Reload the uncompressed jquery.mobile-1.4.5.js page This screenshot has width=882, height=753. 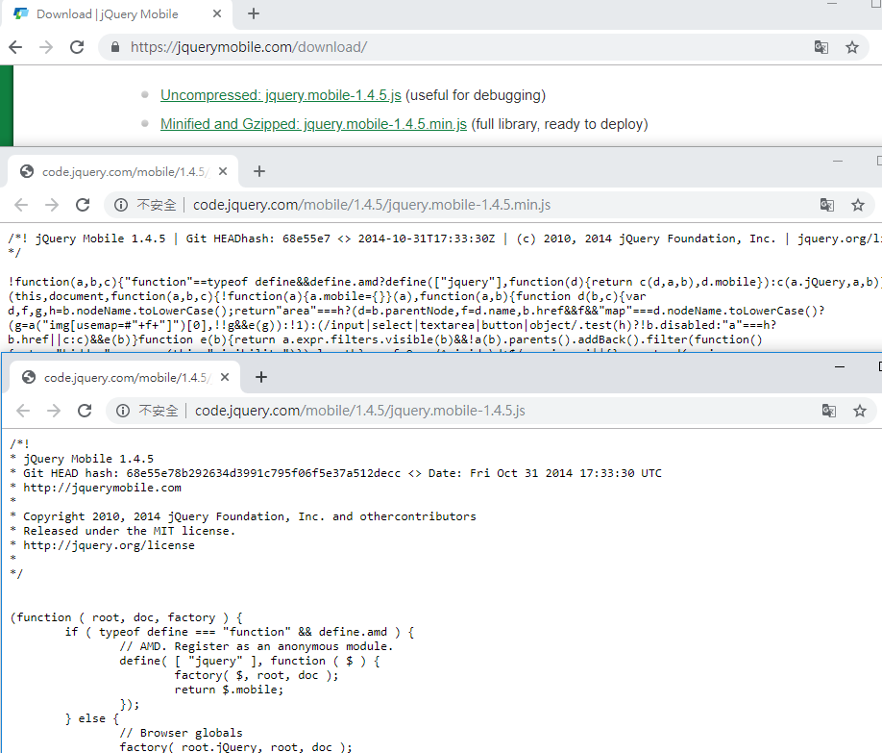pyautogui.click(x=85, y=411)
